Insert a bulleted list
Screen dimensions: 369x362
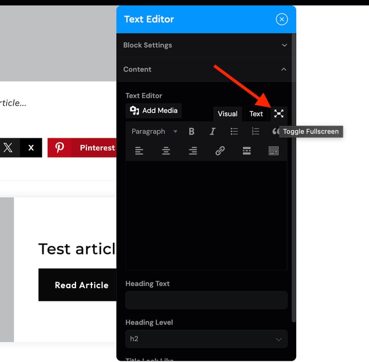[x=234, y=131]
